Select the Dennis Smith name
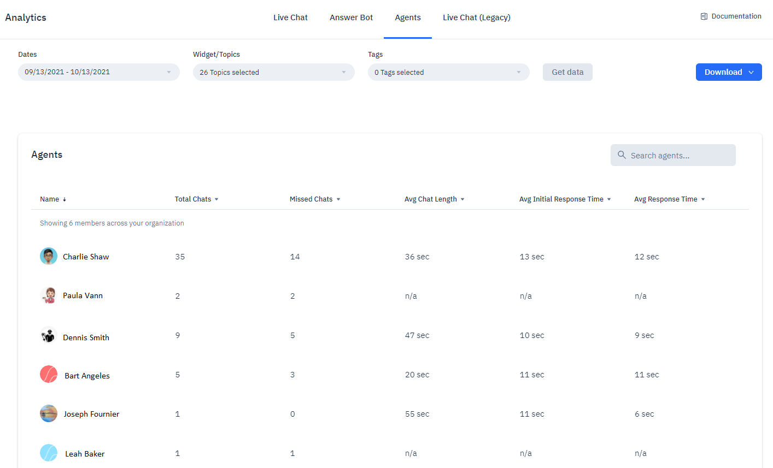Image resolution: width=773 pixels, height=468 pixels. point(86,337)
